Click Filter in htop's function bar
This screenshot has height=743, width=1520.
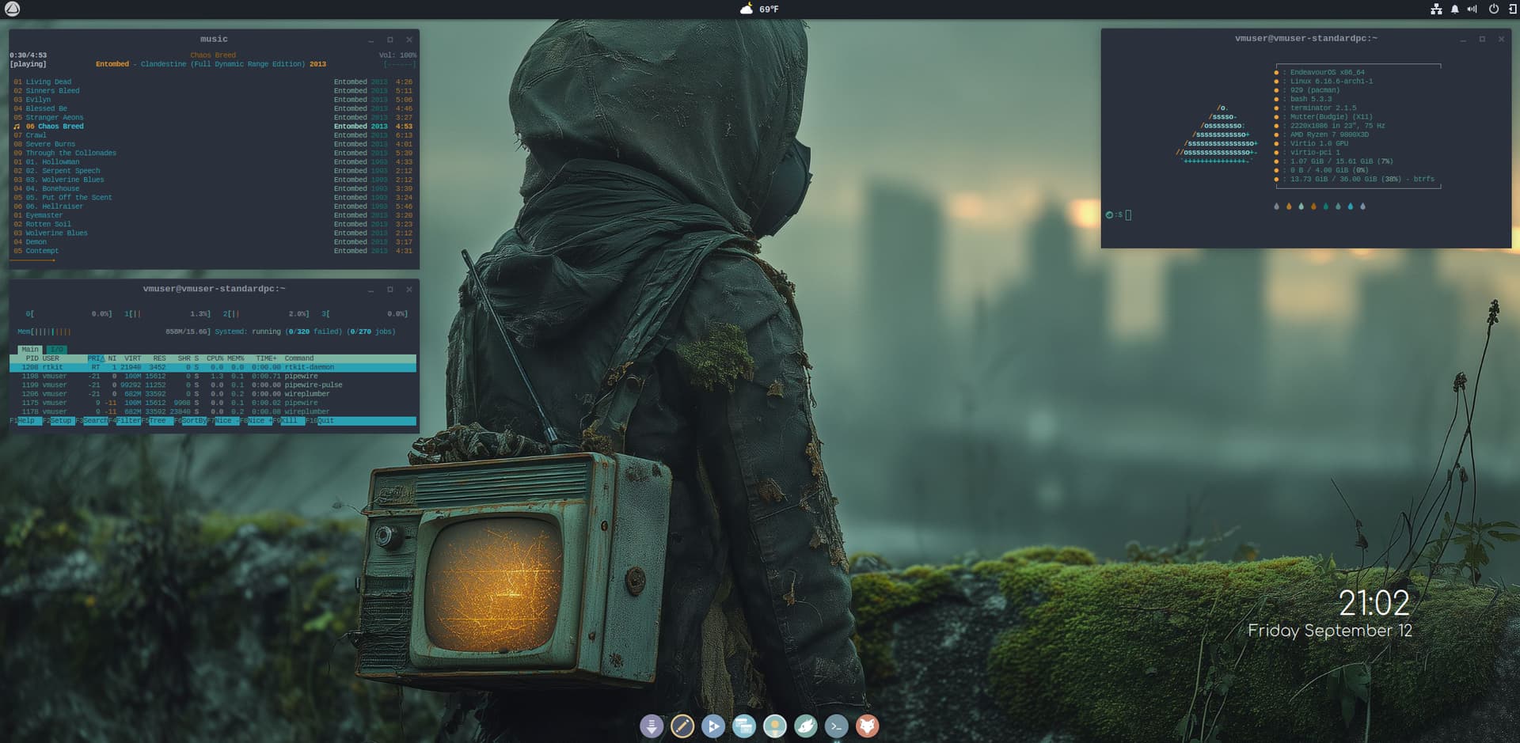click(x=129, y=421)
